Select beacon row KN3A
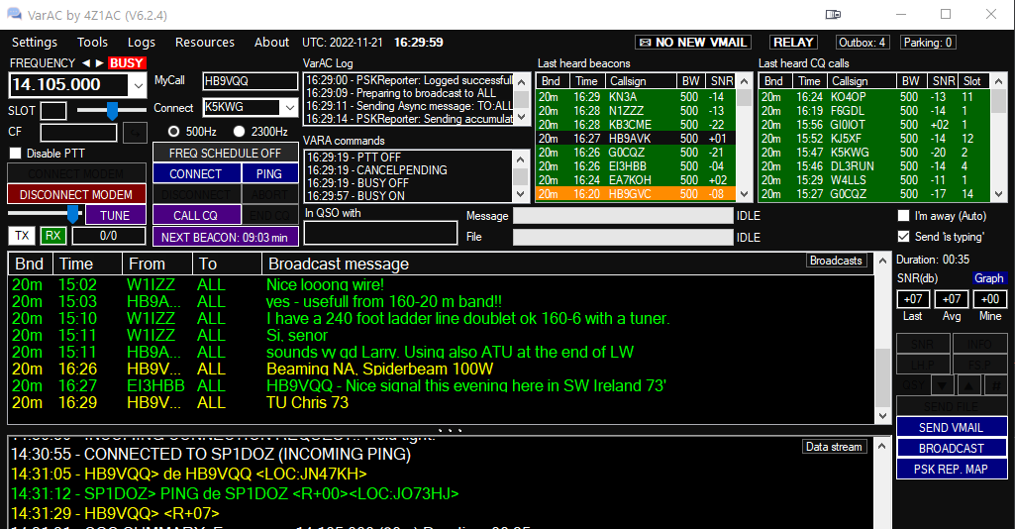 [636, 96]
